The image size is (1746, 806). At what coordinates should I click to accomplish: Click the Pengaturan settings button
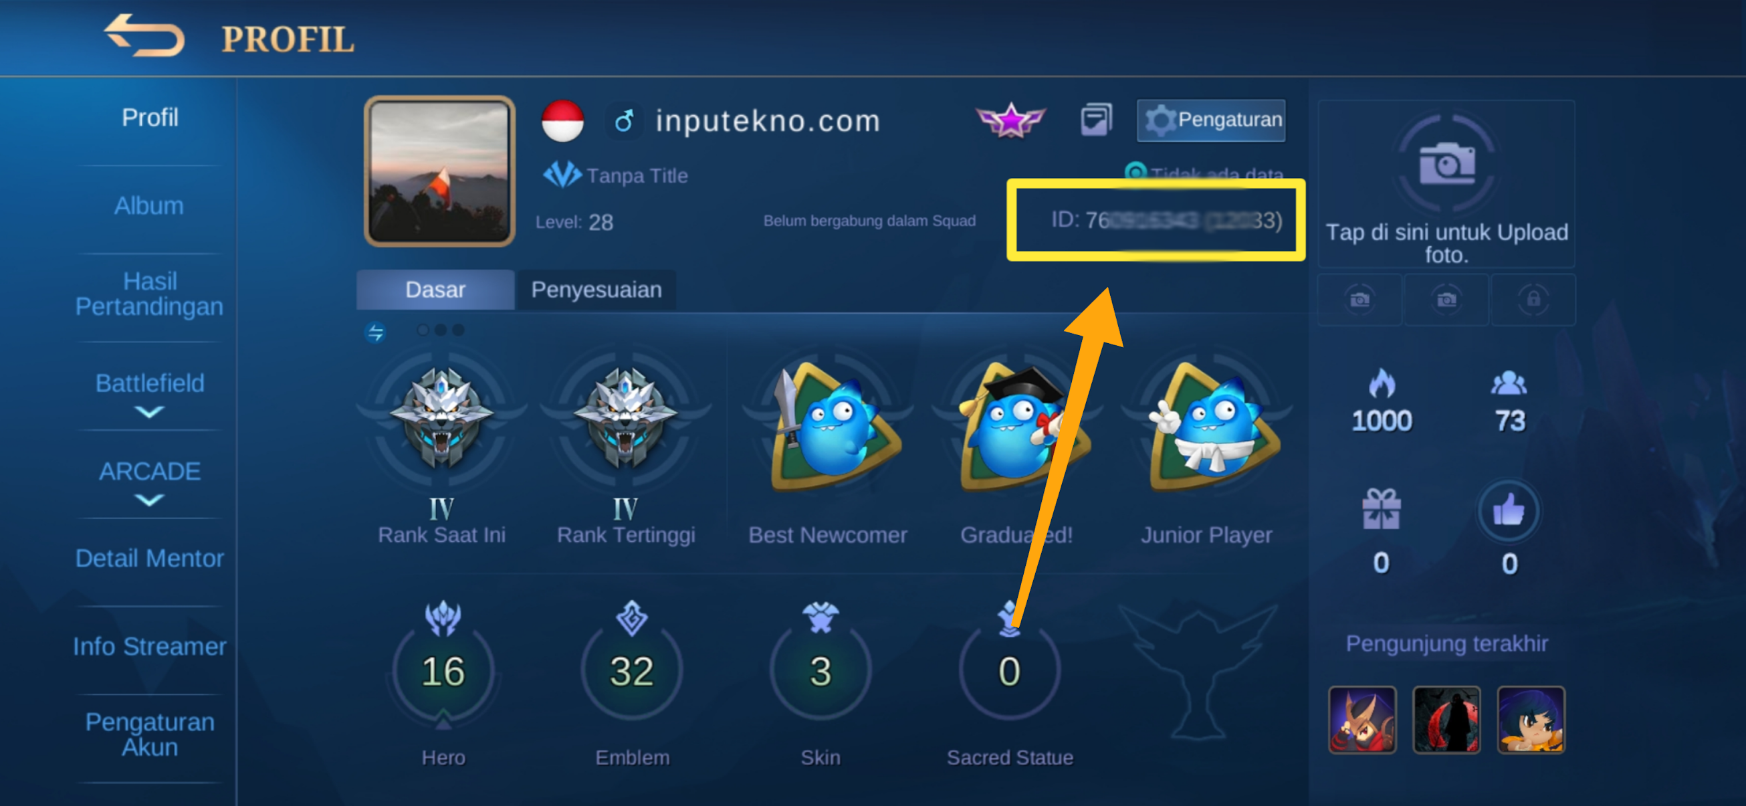(x=1211, y=120)
